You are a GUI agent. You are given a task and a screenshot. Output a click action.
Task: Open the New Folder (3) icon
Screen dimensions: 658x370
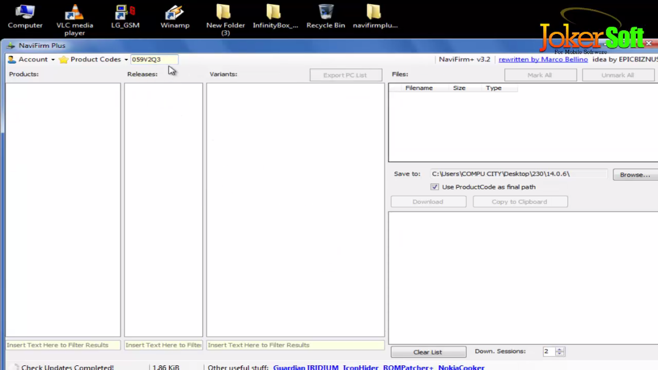pos(225,20)
